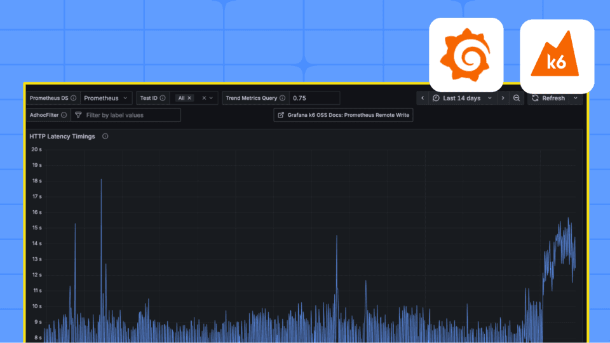
Task: Click the 20 s y-axis label
Action: (37, 149)
